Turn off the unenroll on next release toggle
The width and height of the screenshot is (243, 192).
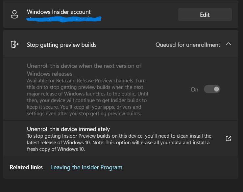coord(212,89)
